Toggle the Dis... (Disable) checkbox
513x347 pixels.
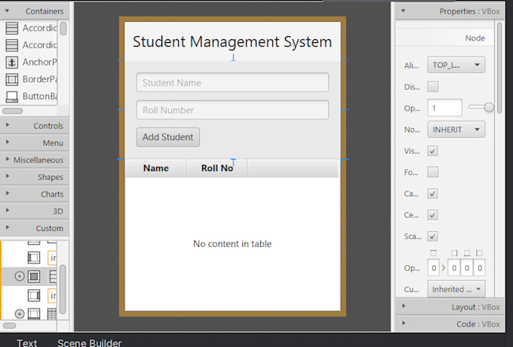pyautogui.click(x=432, y=87)
